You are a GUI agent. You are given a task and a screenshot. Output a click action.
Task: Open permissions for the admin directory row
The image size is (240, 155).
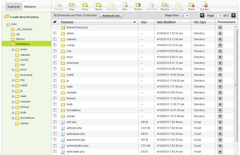pyautogui.click(x=220, y=33)
